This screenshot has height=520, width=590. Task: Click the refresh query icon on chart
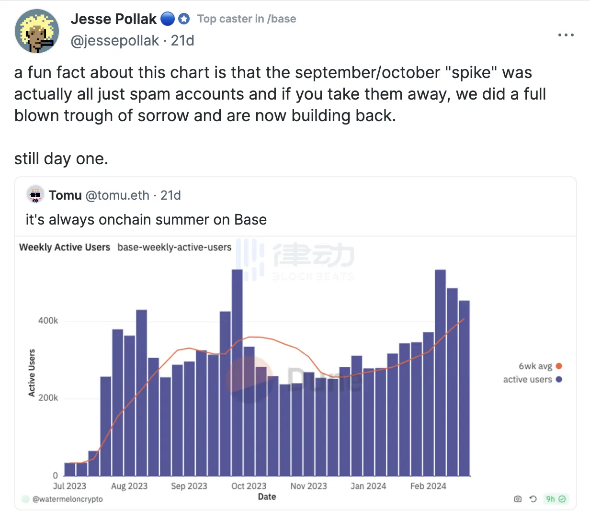[533, 499]
